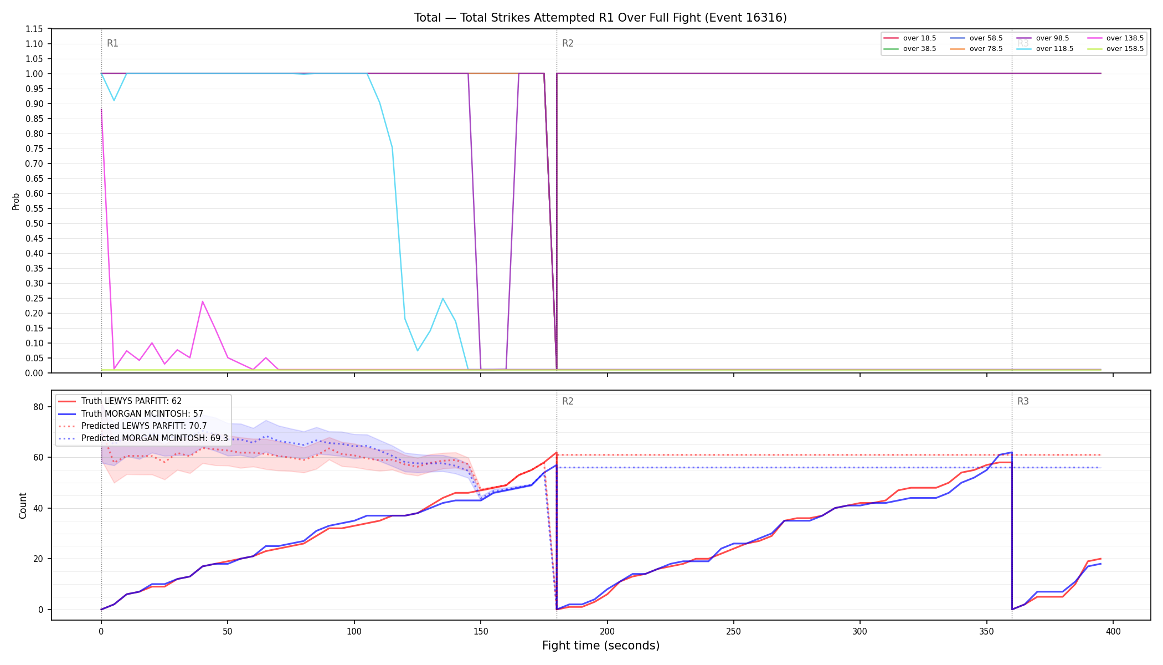Click the "Count" y-axis label
Image resolution: width=1163 pixels, height=665 pixels.
[23, 505]
